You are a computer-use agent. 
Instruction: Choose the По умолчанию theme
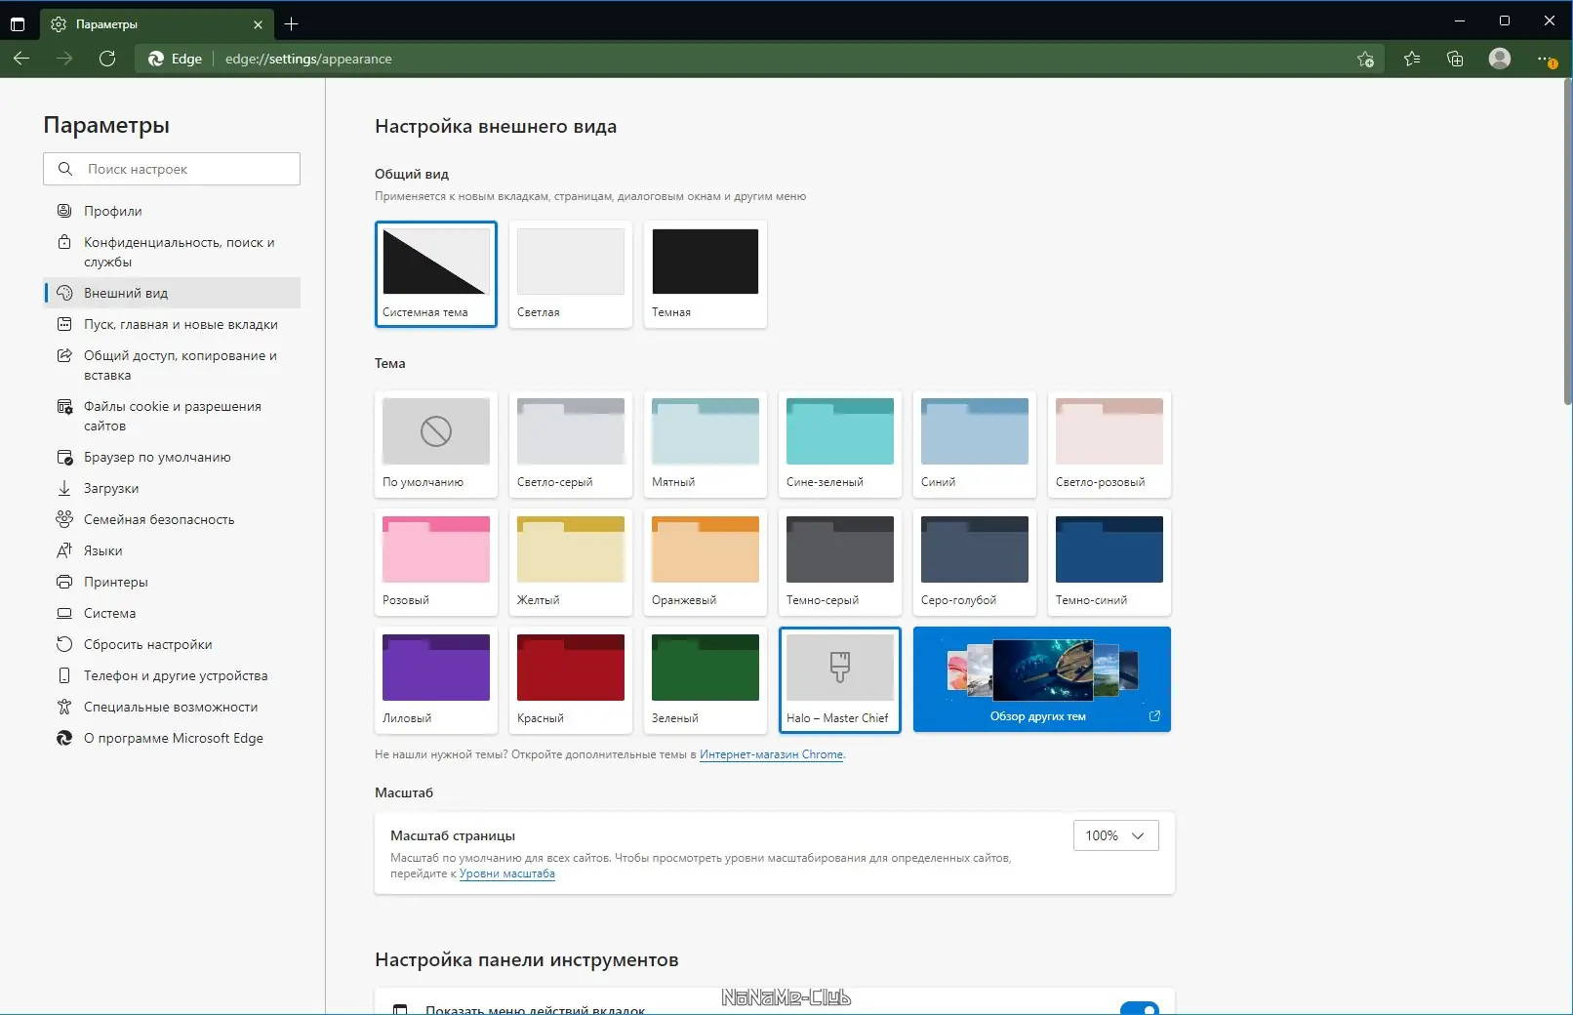tap(436, 444)
